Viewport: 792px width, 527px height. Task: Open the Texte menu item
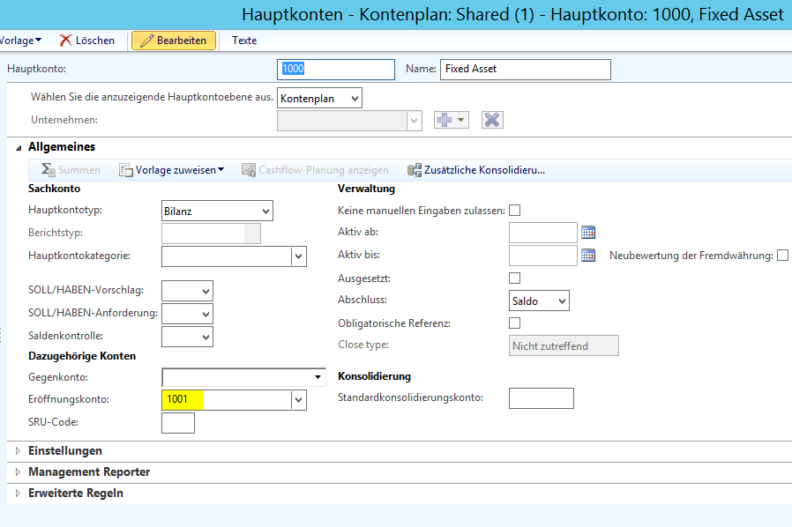[244, 41]
